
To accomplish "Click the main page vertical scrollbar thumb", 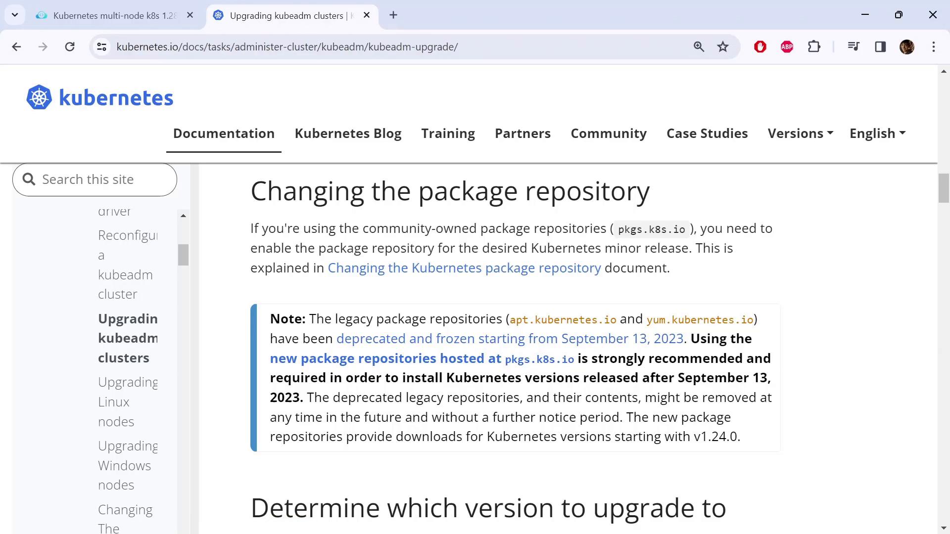I will tap(944, 188).
